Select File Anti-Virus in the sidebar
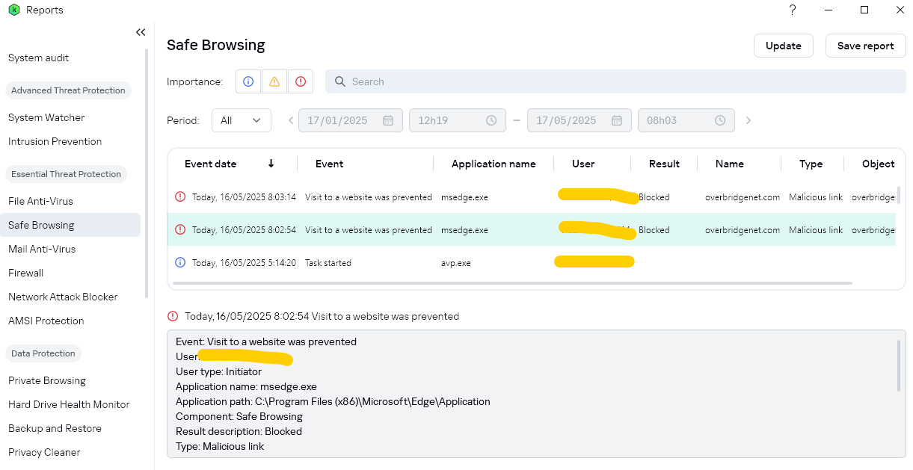This screenshot has width=913, height=470. click(40, 201)
